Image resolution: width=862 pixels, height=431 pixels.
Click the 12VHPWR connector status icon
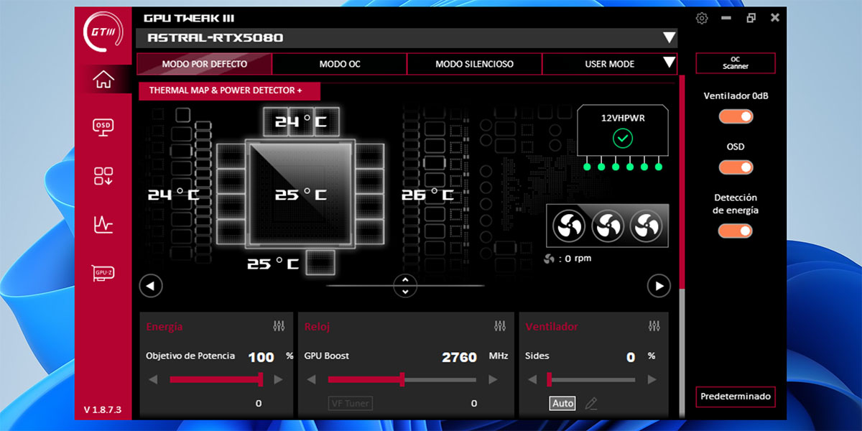(623, 138)
